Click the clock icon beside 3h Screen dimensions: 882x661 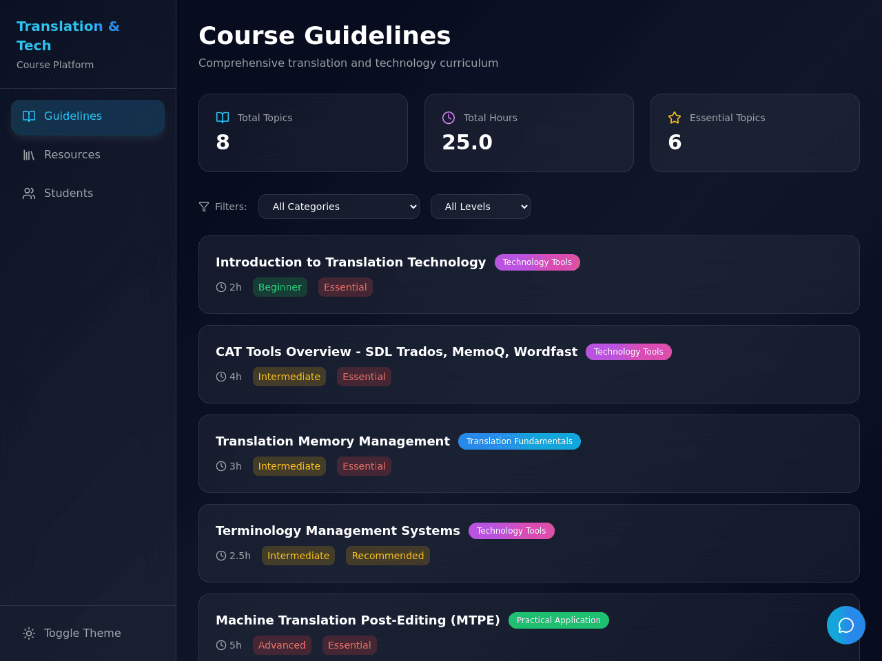pyautogui.click(x=221, y=466)
